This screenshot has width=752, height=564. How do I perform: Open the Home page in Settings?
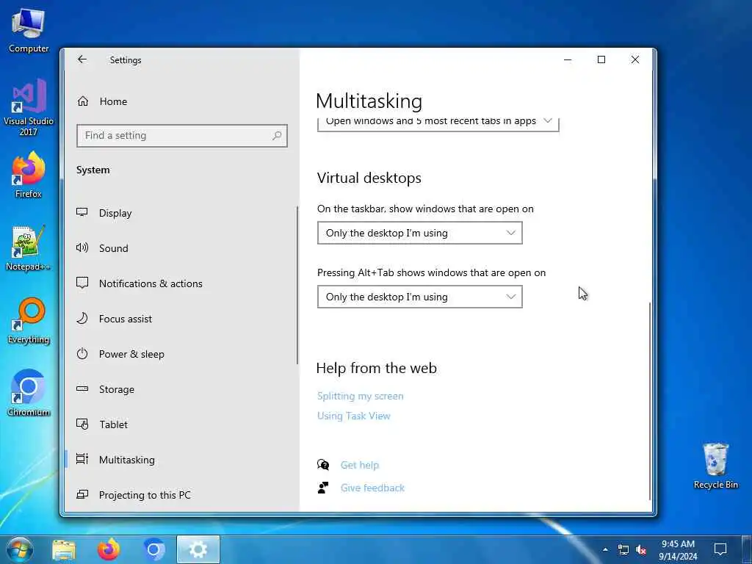(113, 101)
